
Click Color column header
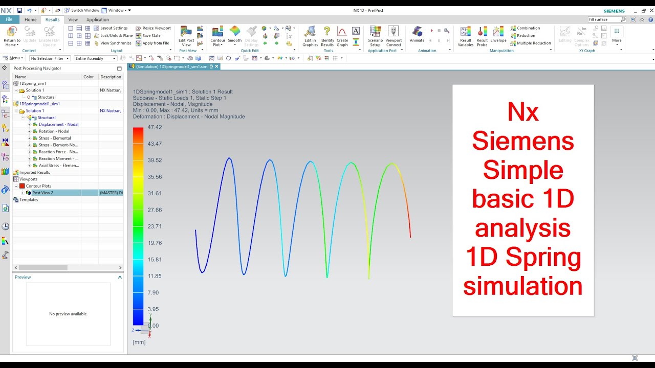[90, 77]
